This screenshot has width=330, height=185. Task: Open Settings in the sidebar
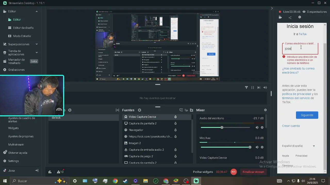pos(13,161)
